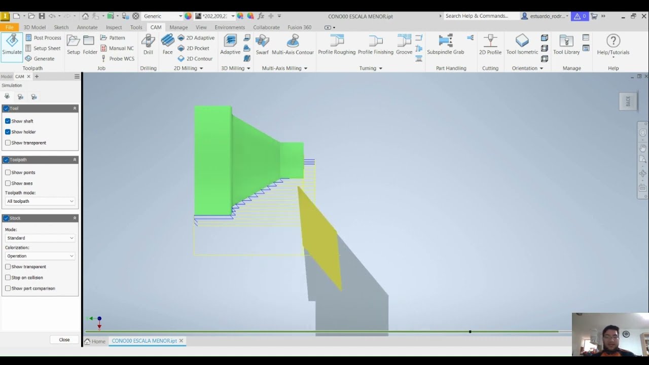Start a Profile Roughing turning operation
Screen dimensions: 649x365
pos(337,46)
